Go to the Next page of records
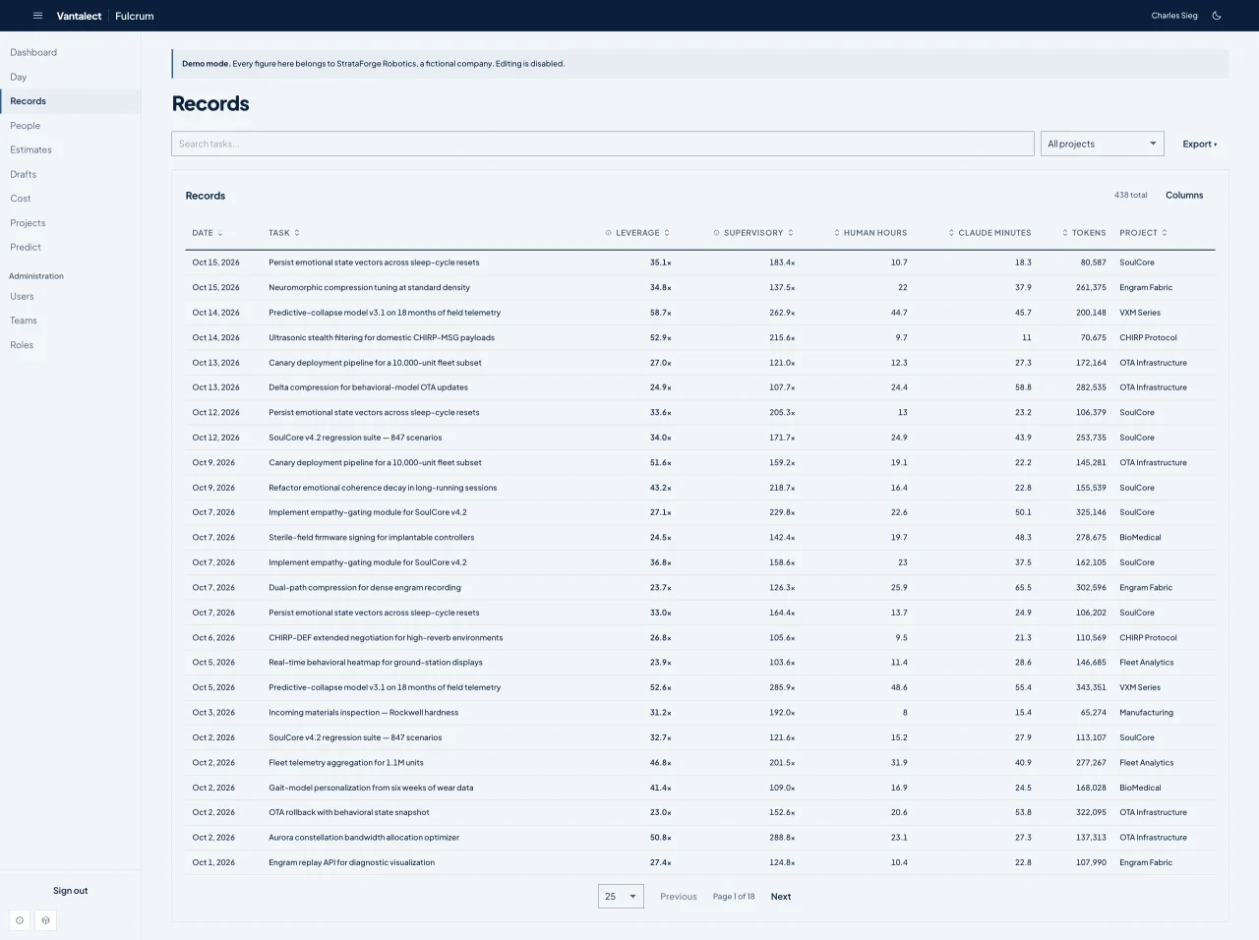Screen dimensions: 1259x940 point(781,897)
